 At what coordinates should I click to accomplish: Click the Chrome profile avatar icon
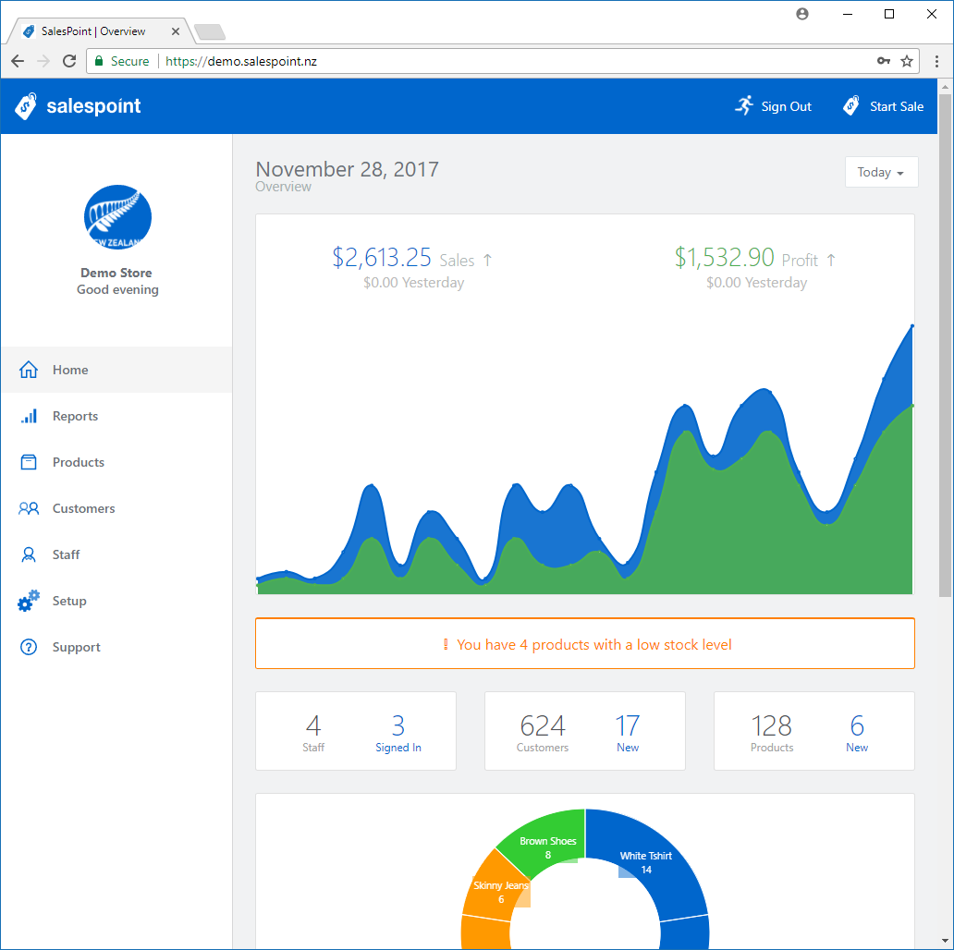click(802, 14)
